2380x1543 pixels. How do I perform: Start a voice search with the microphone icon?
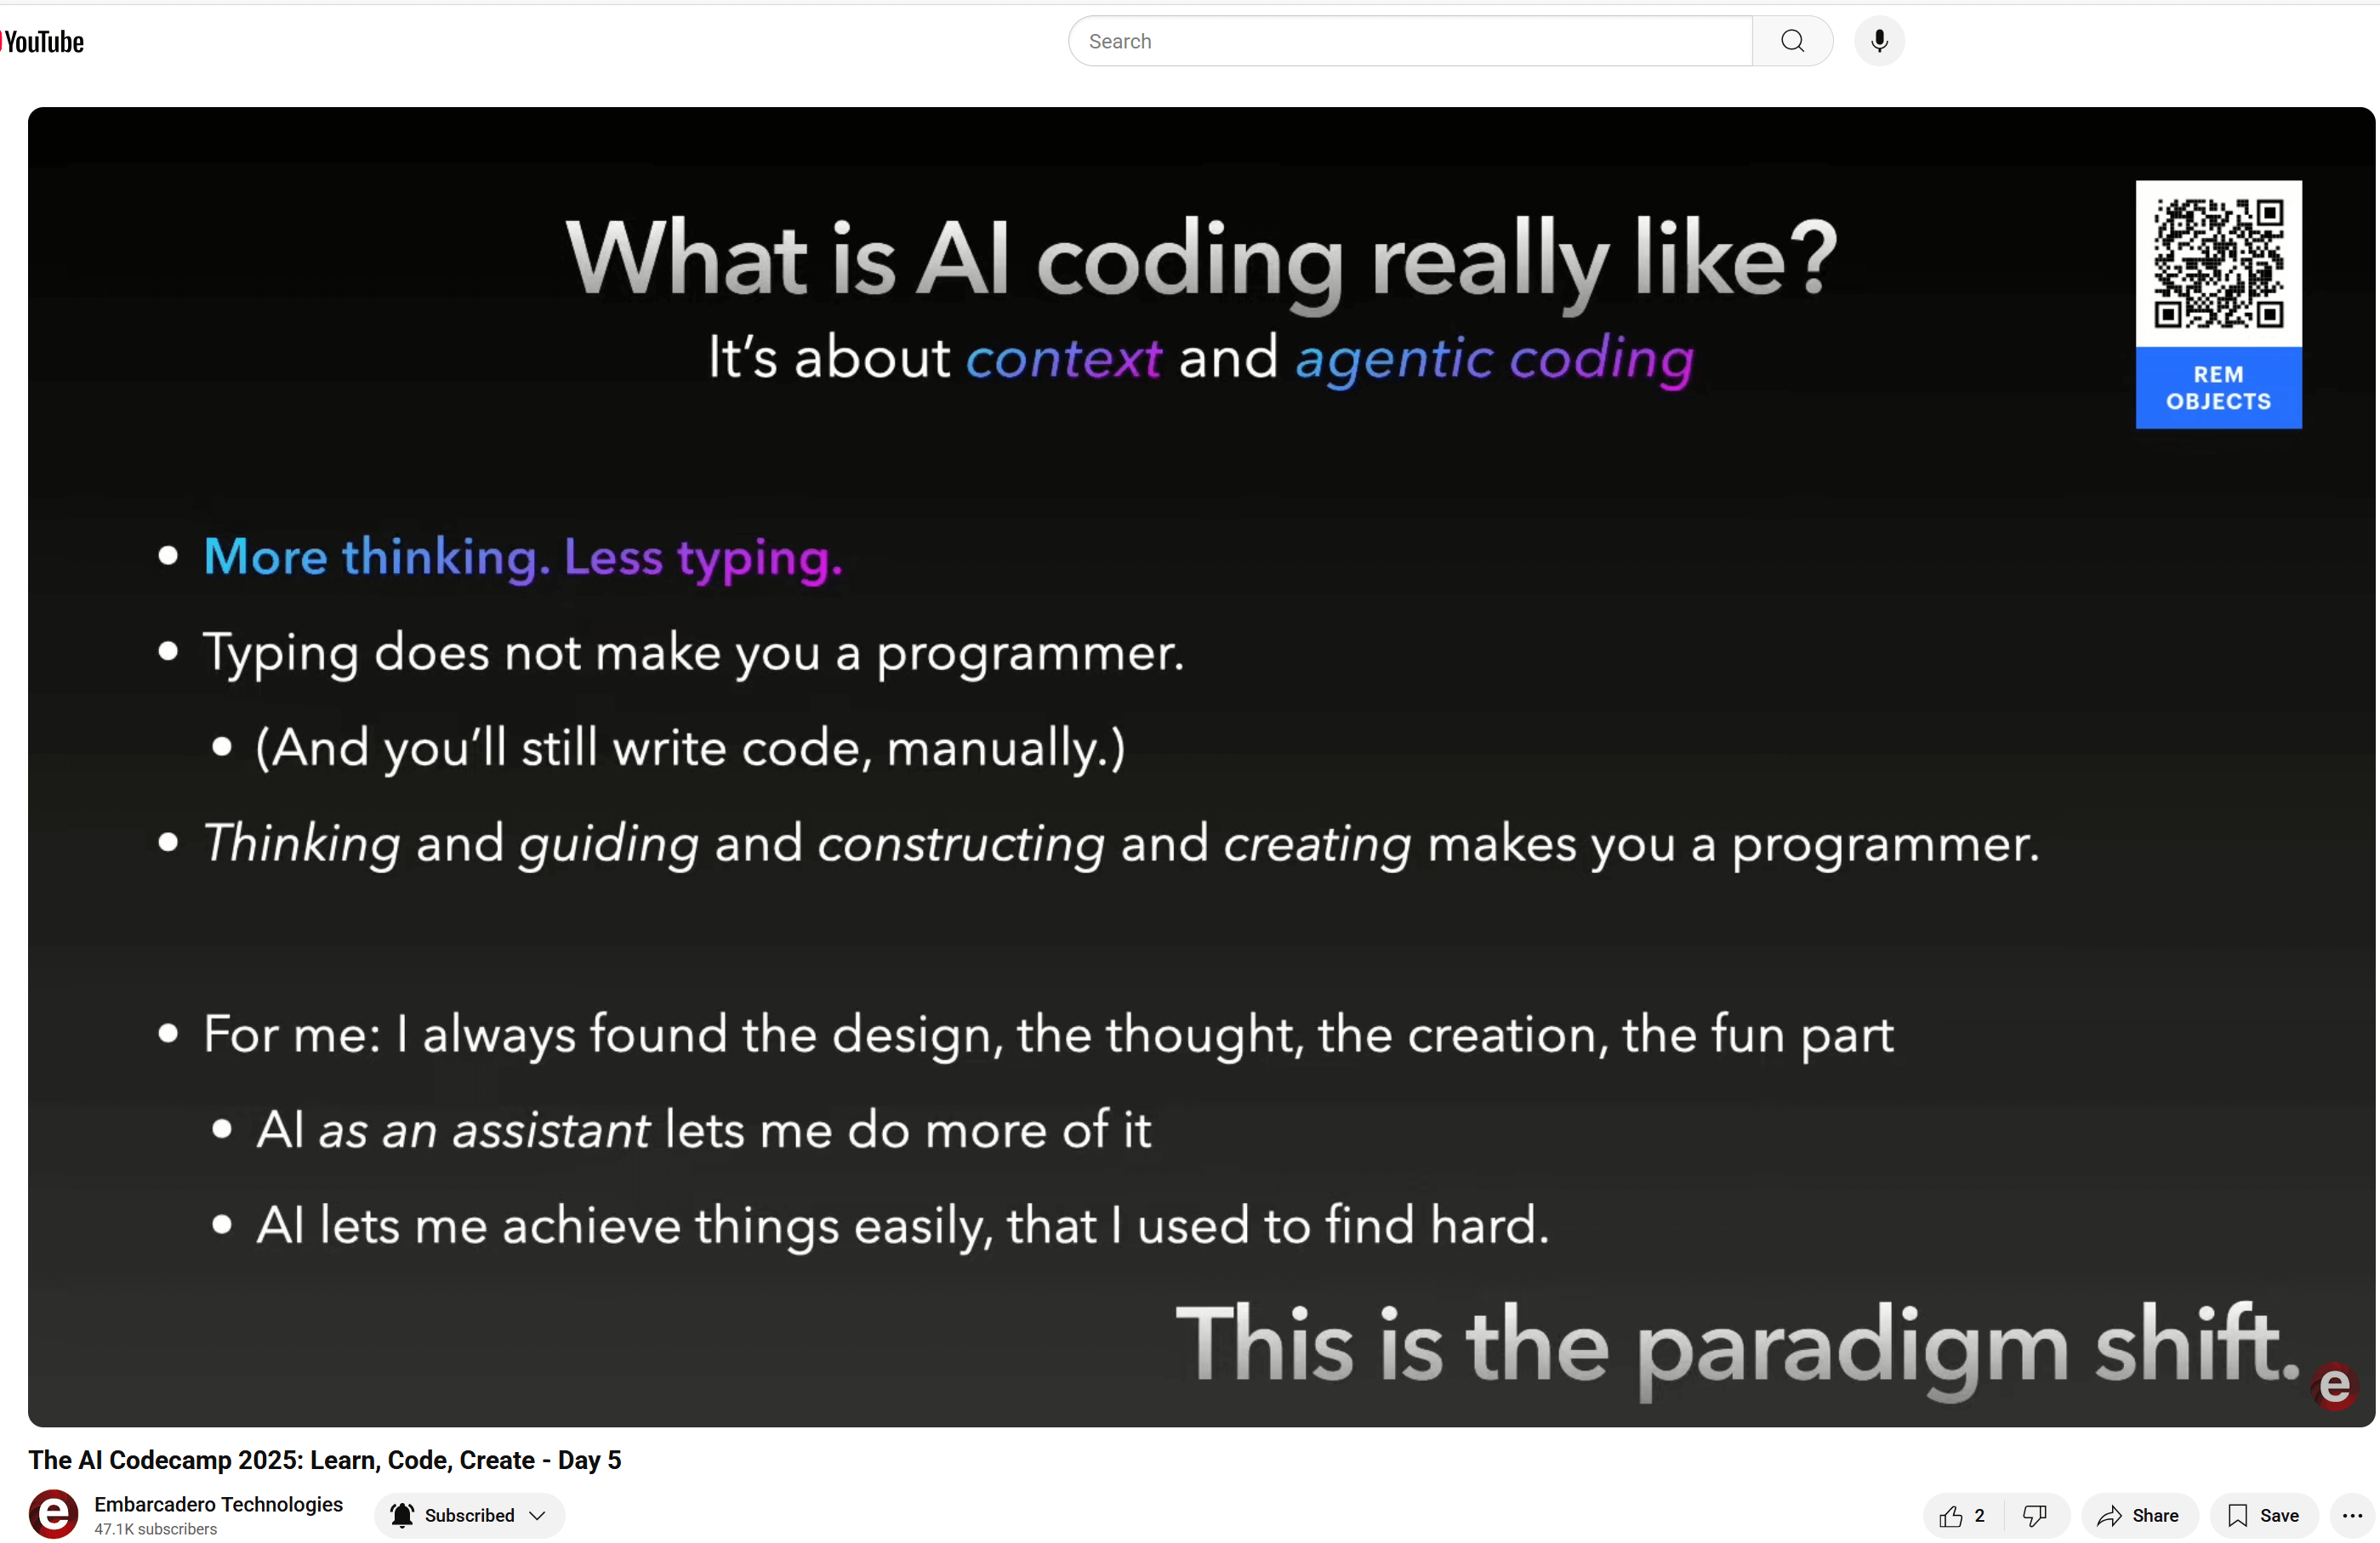[1878, 41]
